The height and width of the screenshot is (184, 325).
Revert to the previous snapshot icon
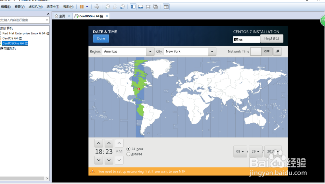[x=115, y=7]
